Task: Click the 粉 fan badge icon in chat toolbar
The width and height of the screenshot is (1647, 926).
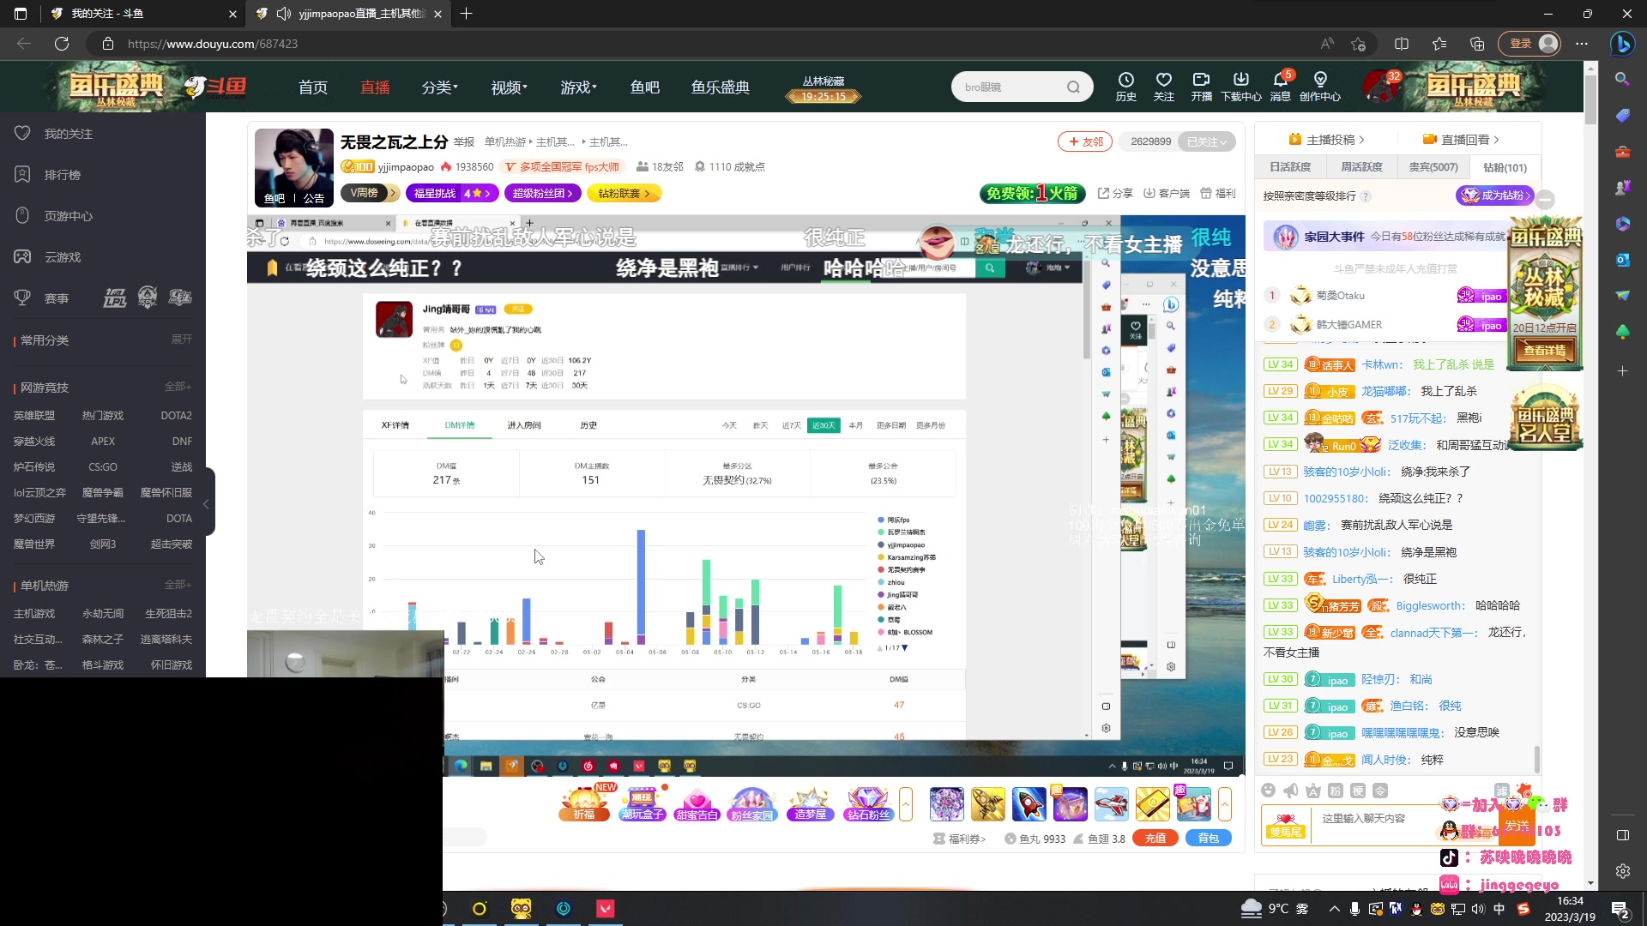Action: 1336,791
